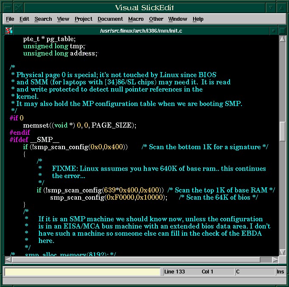This screenshot has width=289, height=287.
Task: Click the command line input field
Action: coord(82,272)
